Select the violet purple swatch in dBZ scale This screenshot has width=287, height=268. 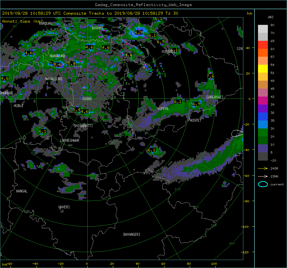click(263, 108)
